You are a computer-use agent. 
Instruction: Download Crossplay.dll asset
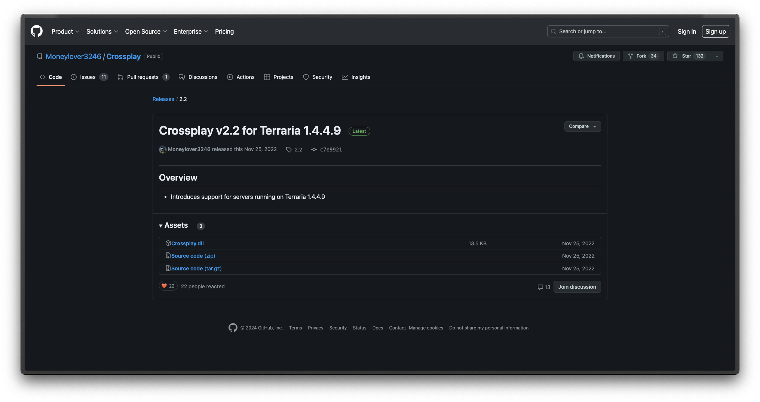point(187,243)
